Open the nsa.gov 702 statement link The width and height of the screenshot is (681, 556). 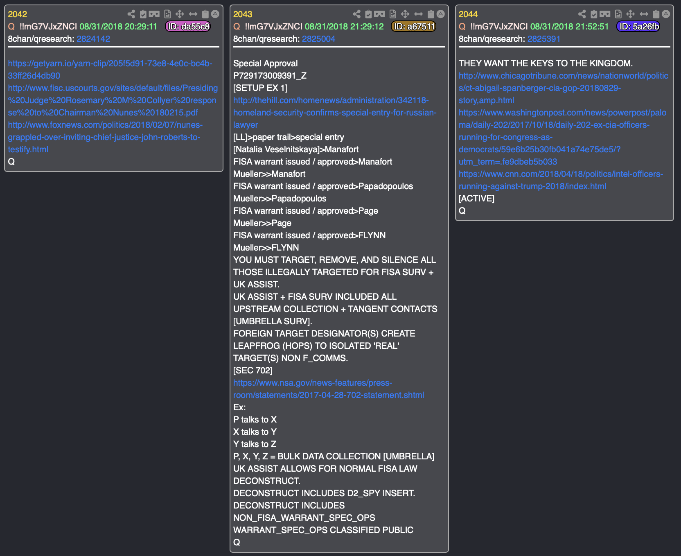tap(329, 389)
